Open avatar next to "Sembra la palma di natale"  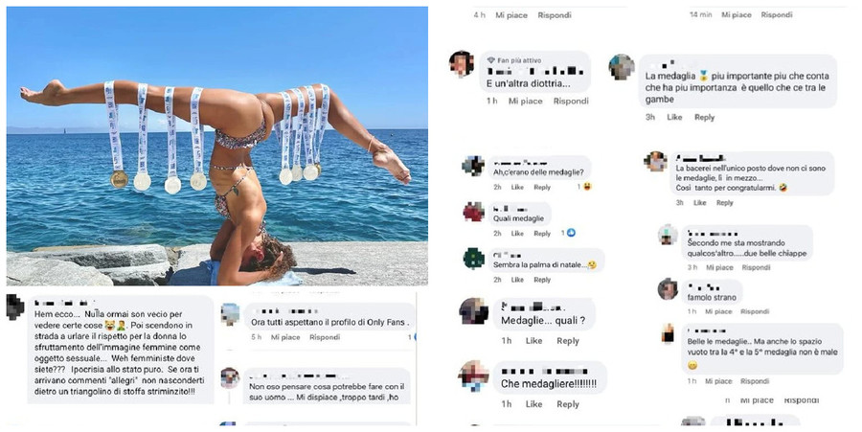[472, 259]
